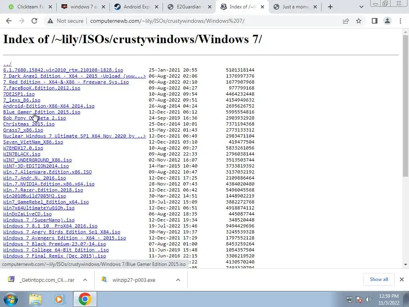Open Seven_VietNam_X86.iso link
This screenshot has height=307, width=409.
click(33, 142)
